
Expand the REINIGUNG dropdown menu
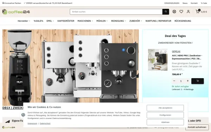point(119,21)
